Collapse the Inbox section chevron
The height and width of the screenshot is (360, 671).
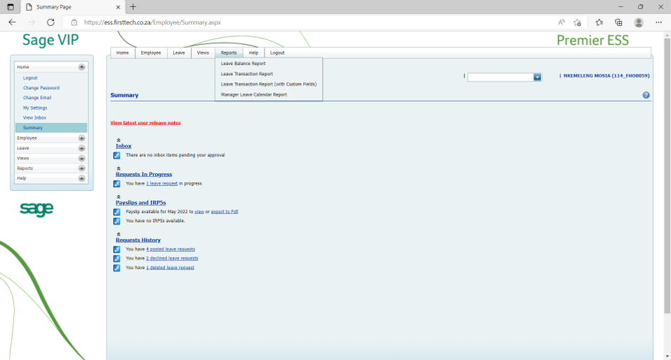(119, 140)
